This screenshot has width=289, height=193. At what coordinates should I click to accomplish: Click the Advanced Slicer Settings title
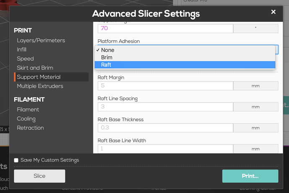point(146,14)
